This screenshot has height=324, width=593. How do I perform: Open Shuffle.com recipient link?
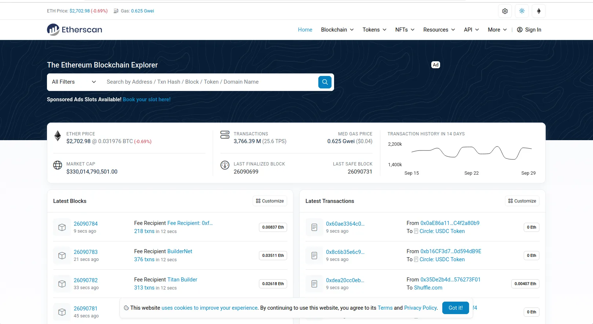(x=428, y=288)
